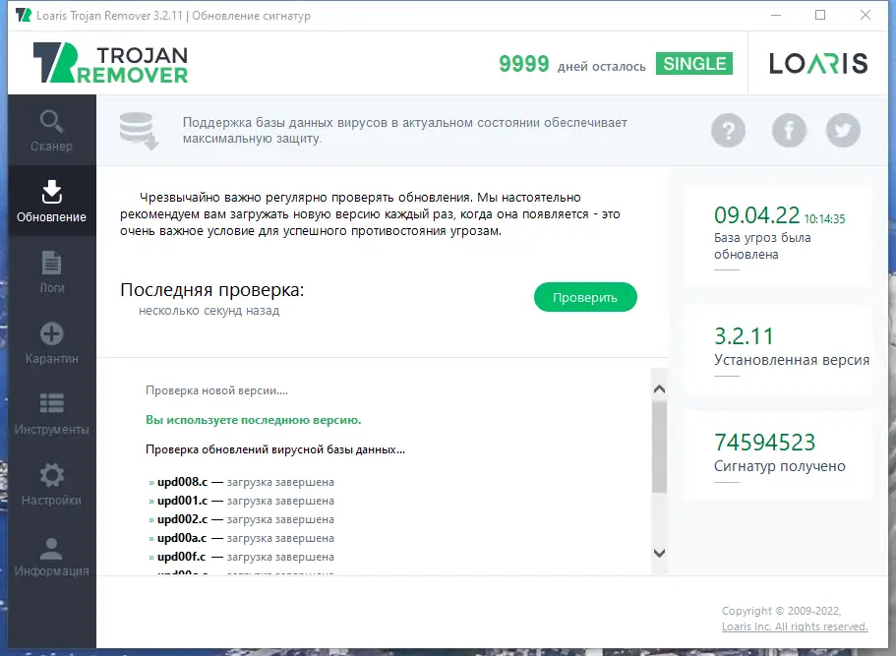Click the 9999 дней осталось counter
The height and width of the screenshot is (656, 896).
[524, 62]
